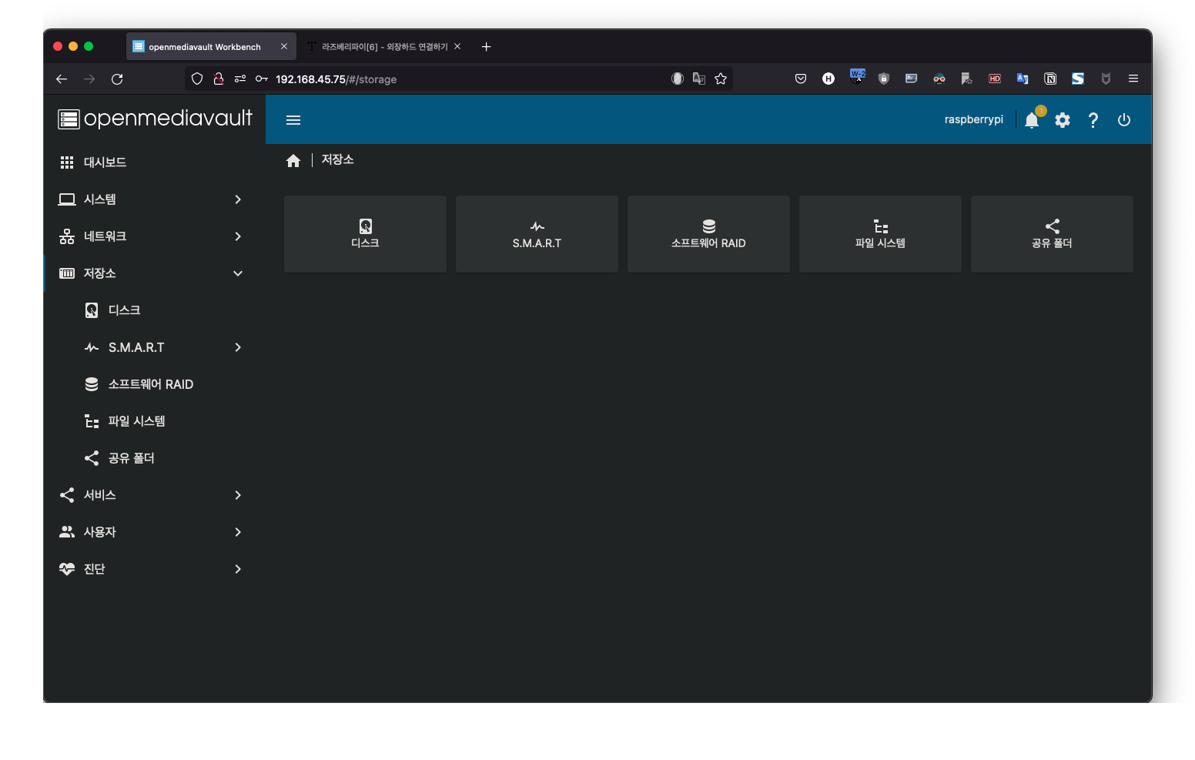
Task: Open the Google Translate extension icon
Action: tap(1023, 79)
